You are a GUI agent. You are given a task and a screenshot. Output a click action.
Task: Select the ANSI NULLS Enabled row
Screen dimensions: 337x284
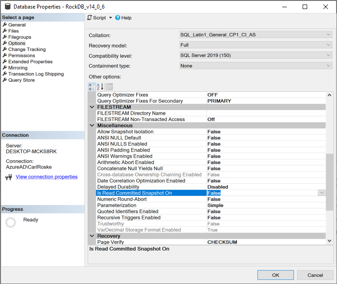click(x=211, y=144)
